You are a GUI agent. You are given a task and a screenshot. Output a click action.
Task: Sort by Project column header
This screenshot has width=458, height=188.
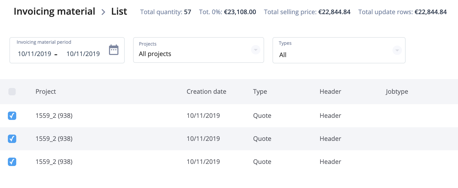(x=46, y=92)
